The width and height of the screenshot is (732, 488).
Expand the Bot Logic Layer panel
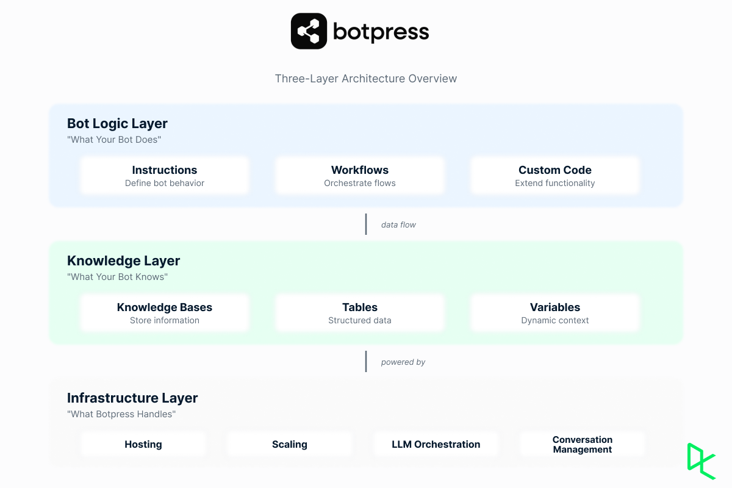(117, 123)
